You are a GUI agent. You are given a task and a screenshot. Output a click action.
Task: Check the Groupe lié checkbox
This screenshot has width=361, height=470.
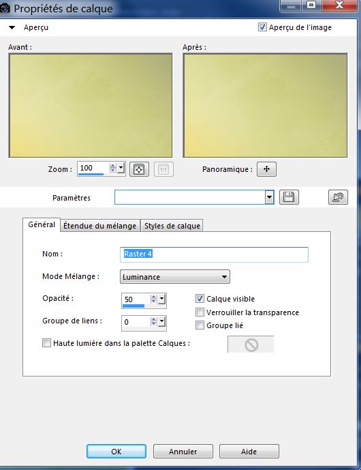click(x=200, y=325)
